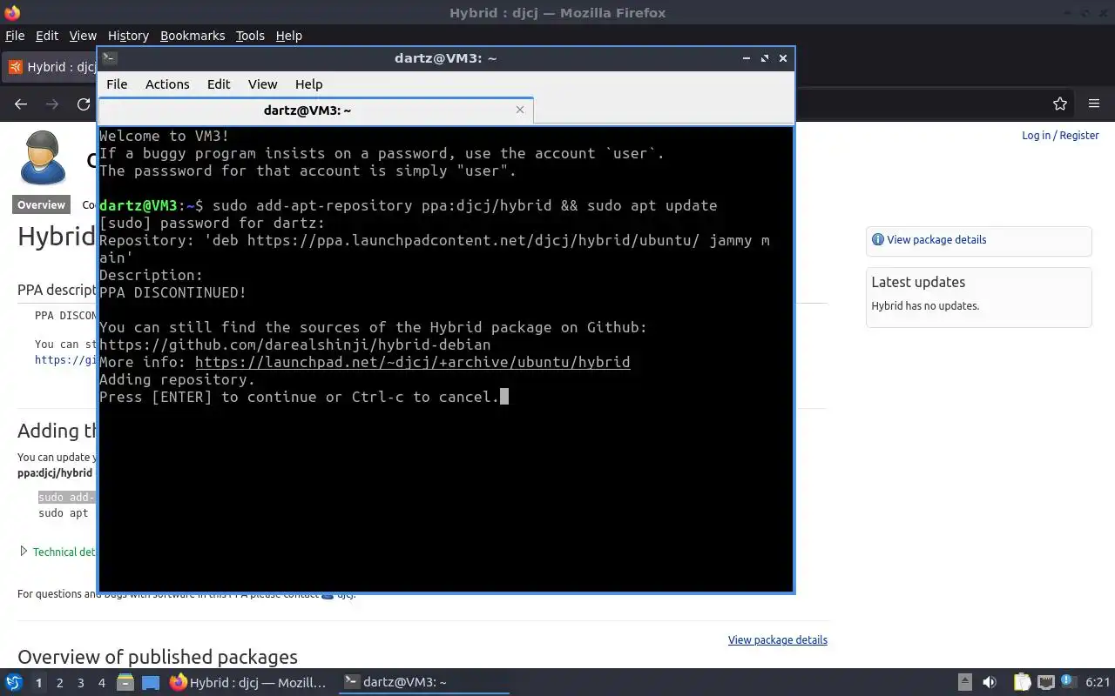Image resolution: width=1115 pixels, height=696 pixels.
Task: Open the terminal Help menu
Action: 309,84
